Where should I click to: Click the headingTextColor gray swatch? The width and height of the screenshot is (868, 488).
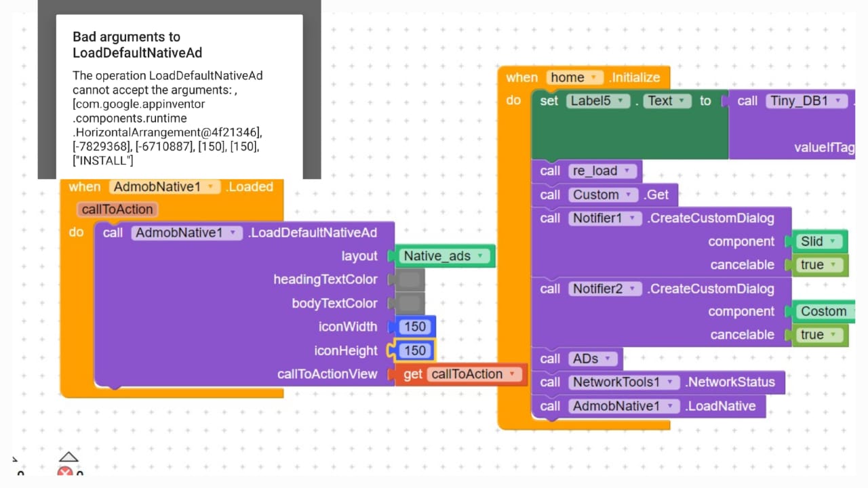(x=410, y=279)
